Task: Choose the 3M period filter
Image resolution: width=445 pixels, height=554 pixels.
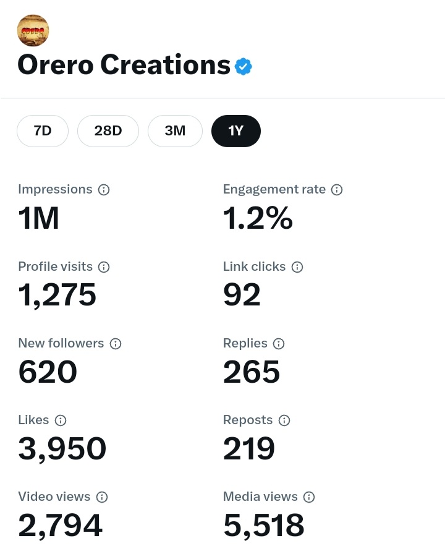Action: point(175,131)
